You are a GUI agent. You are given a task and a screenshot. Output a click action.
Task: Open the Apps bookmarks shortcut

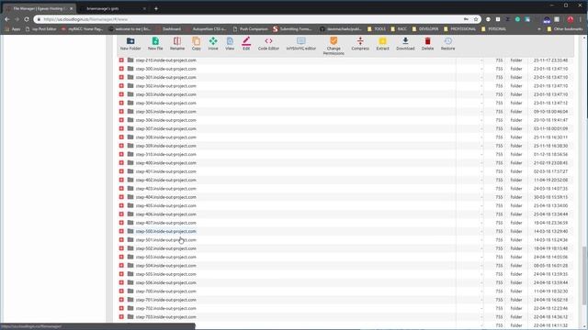13,28
